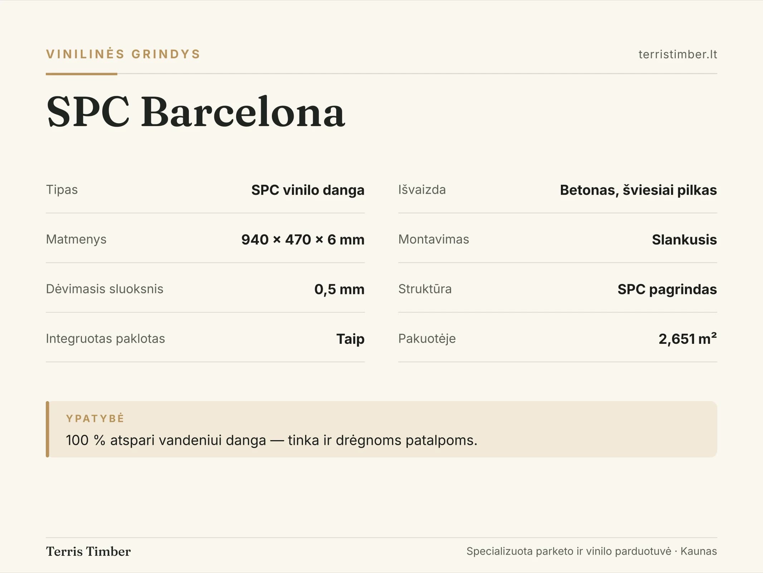Select the Tipas row label
This screenshot has height=573, width=763.
pyautogui.click(x=62, y=189)
